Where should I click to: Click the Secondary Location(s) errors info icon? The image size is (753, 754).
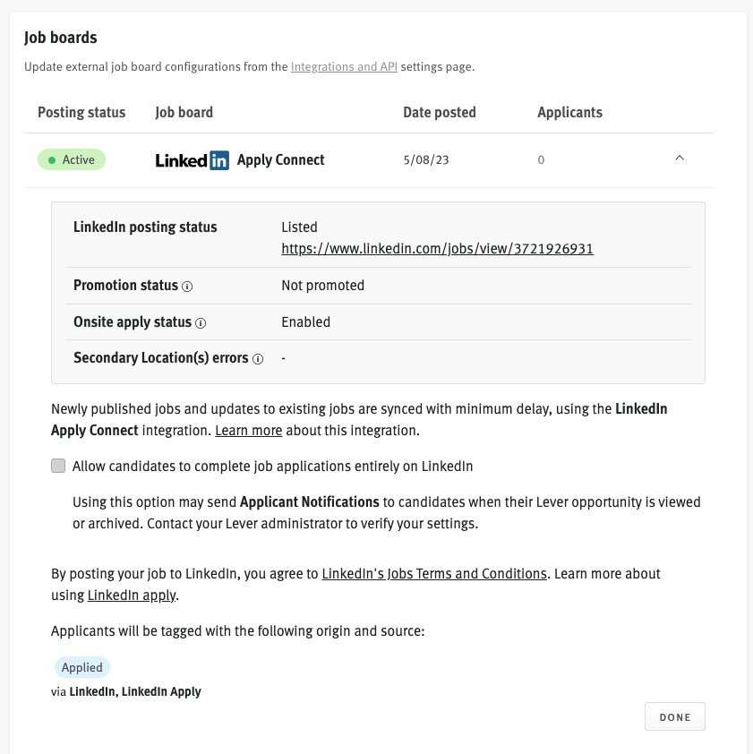pos(259,358)
